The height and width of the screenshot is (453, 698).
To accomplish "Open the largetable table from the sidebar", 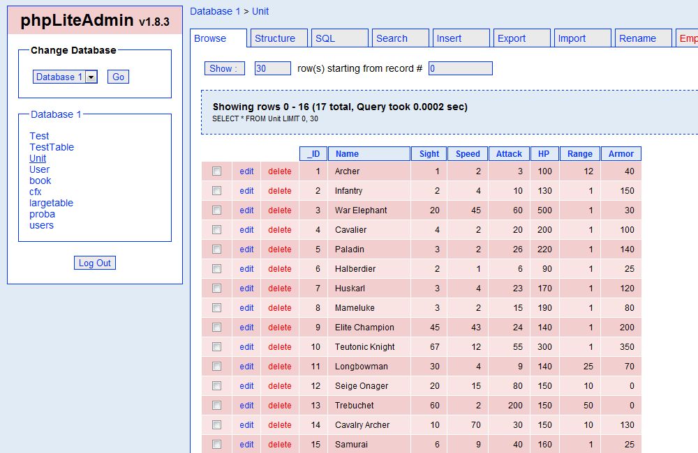I will click(51, 203).
